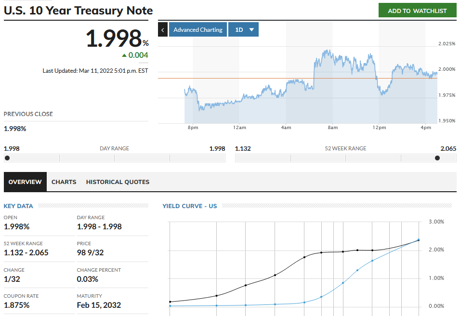This screenshot has width=460, height=316.
Task: Open the Historical Quotes tab
Action: click(x=118, y=182)
